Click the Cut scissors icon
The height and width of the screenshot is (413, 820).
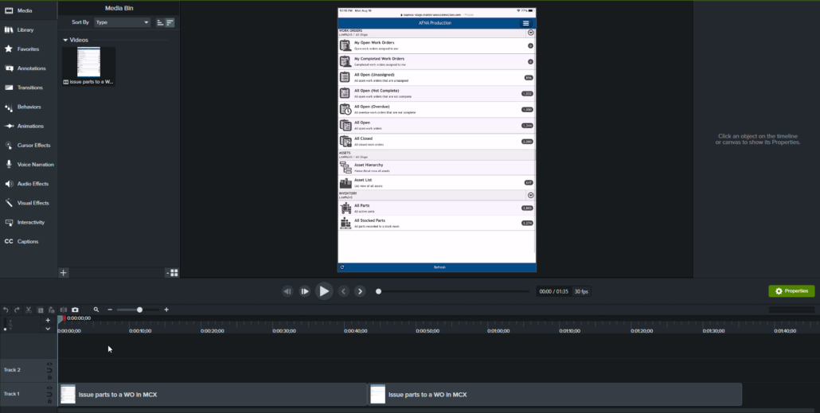[x=29, y=310]
